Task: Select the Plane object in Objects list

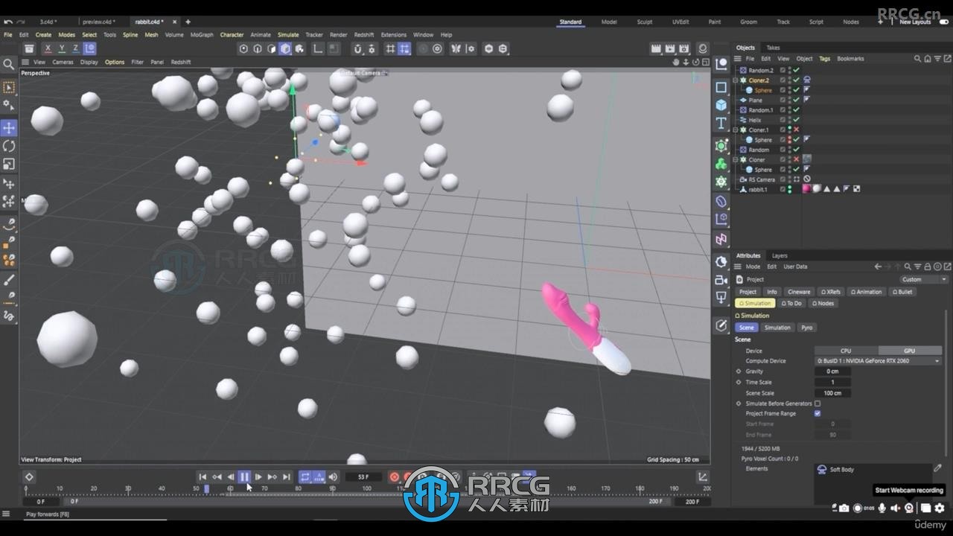Action: coord(755,100)
